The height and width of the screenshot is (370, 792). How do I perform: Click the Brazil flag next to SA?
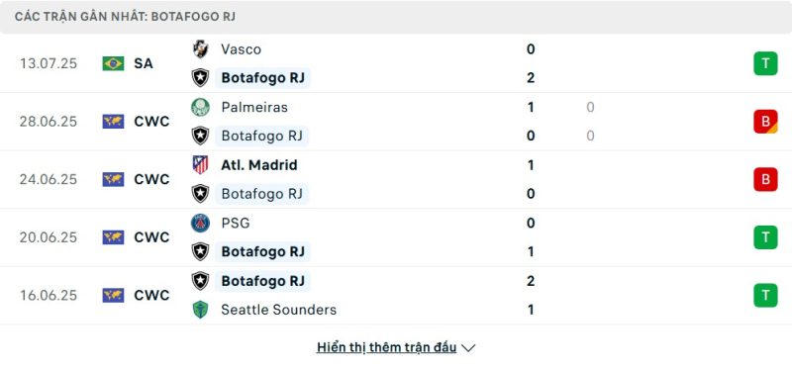point(113,63)
